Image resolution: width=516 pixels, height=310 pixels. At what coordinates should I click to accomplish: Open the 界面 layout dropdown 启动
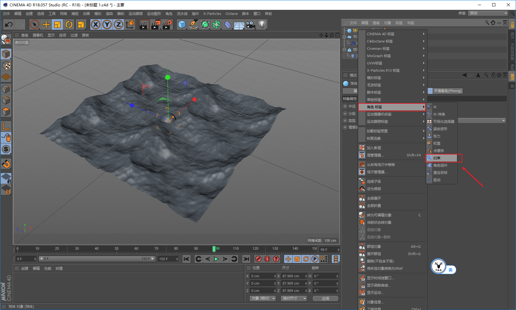(488, 13)
